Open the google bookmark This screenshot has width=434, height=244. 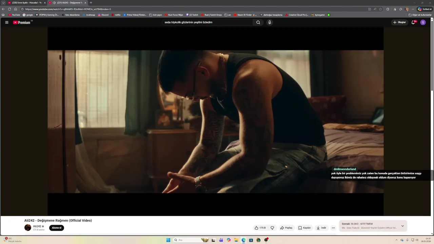tap(28, 15)
